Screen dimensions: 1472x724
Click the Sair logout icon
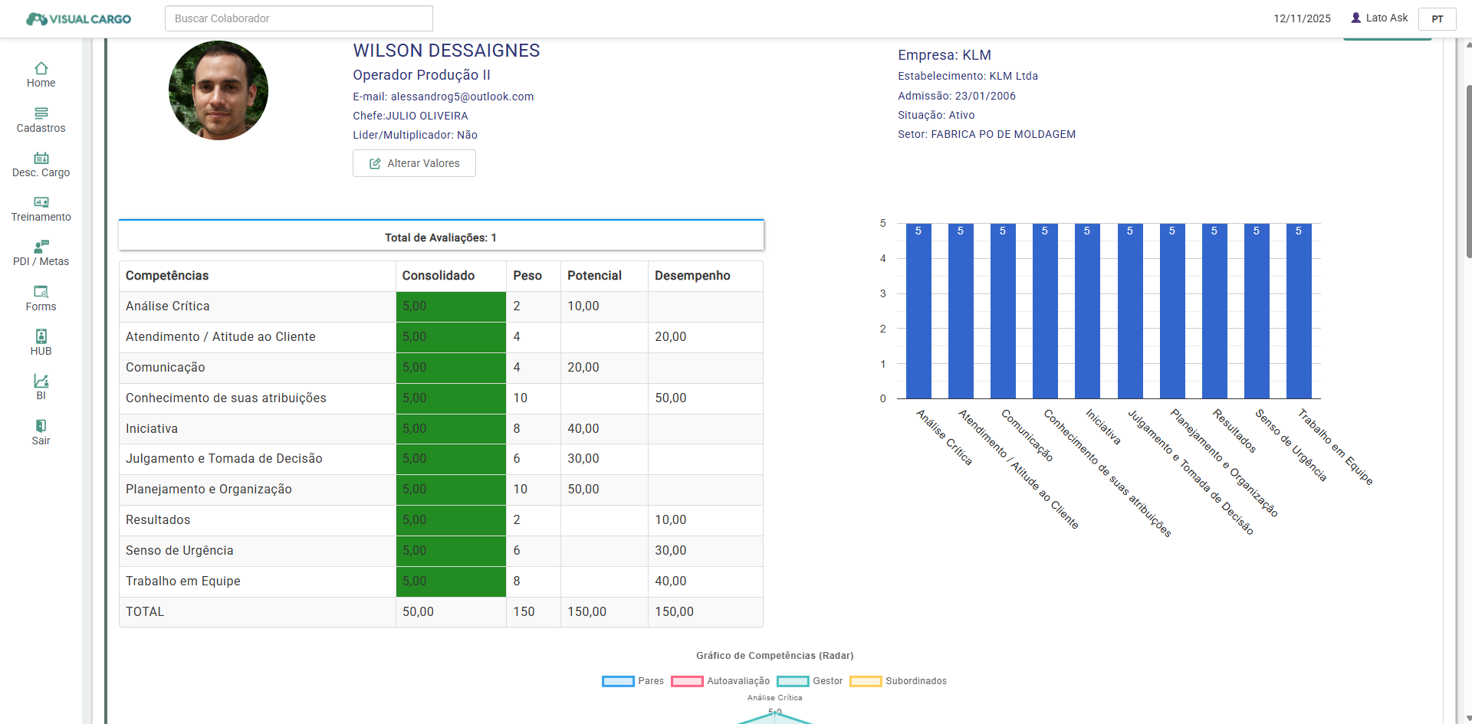41,426
